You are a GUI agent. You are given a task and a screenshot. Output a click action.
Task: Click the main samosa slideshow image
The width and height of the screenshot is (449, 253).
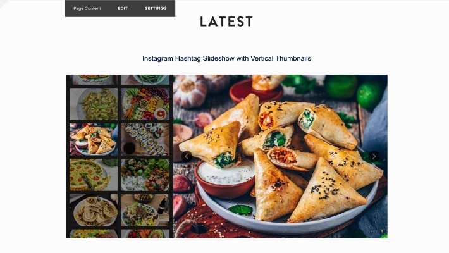280,156
